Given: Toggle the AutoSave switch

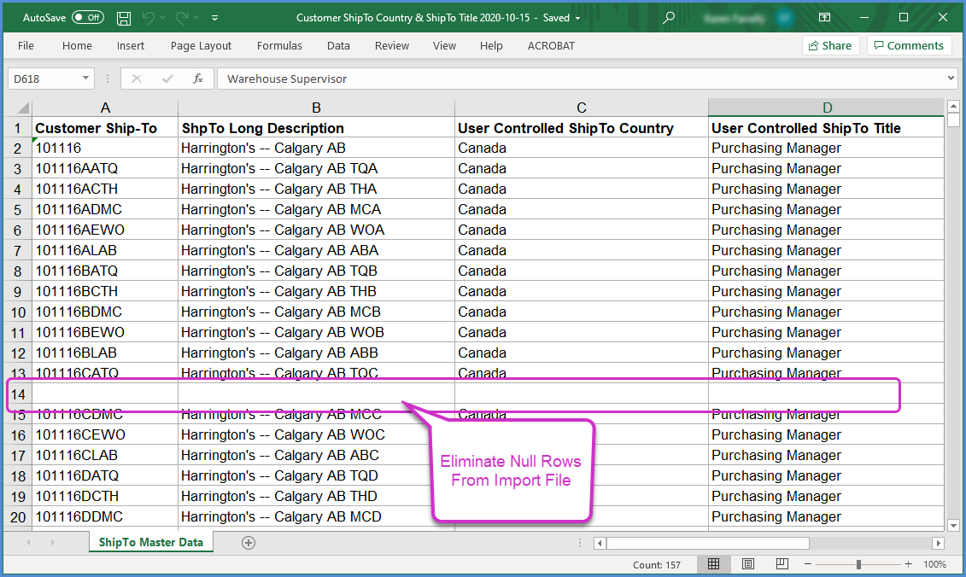Looking at the screenshot, I should click(x=88, y=18).
